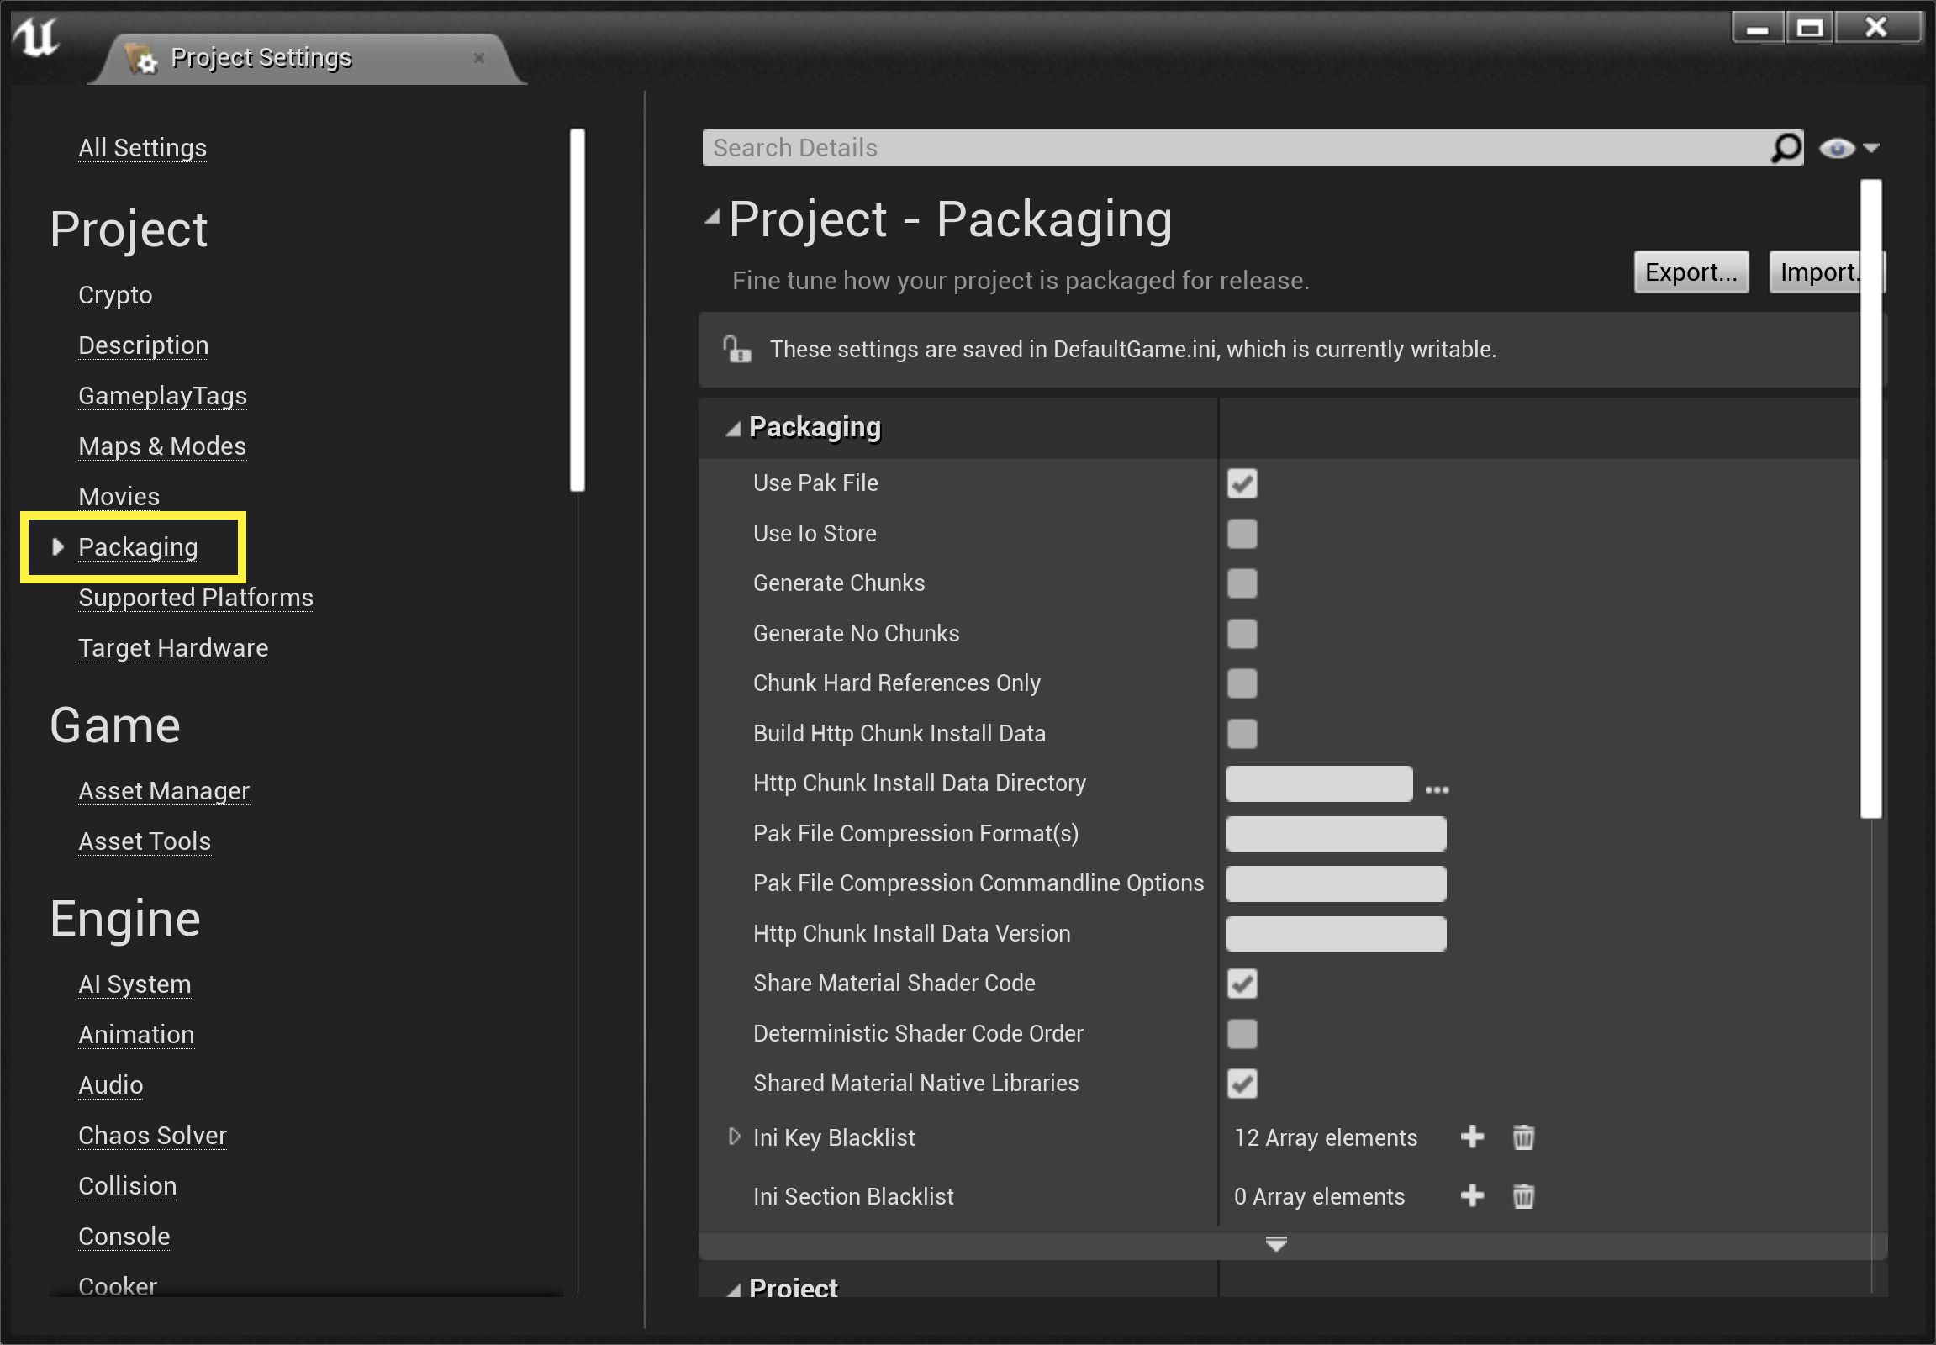Click the right panel vertical scrollbar
This screenshot has height=1345, width=1936.
[1870, 497]
